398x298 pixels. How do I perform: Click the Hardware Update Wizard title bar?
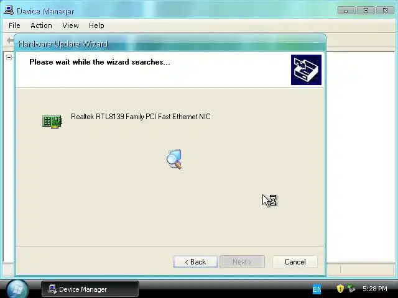170,44
